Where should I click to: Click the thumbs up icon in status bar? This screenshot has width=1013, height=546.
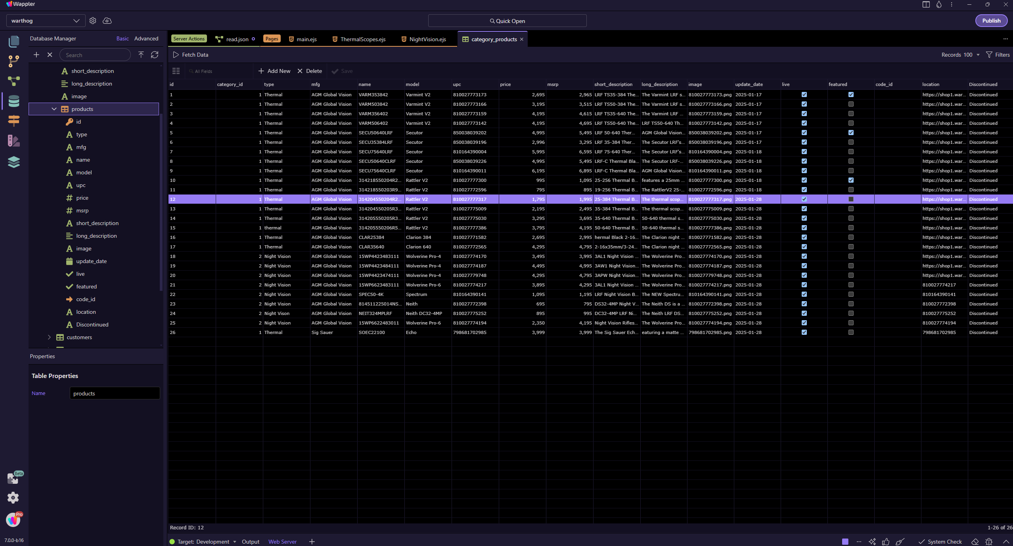click(x=886, y=541)
